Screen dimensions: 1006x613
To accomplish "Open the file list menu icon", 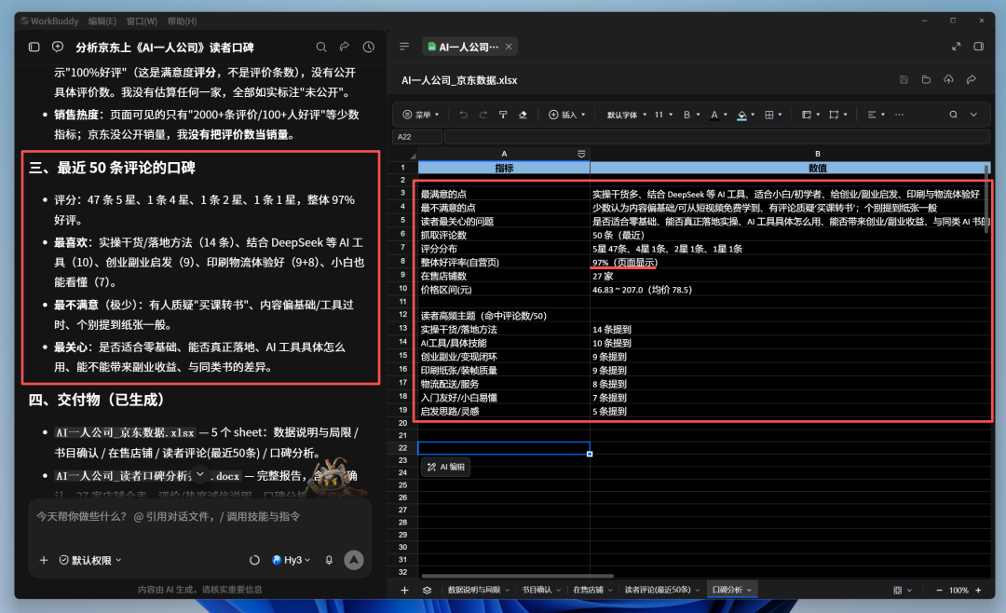I will point(404,47).
